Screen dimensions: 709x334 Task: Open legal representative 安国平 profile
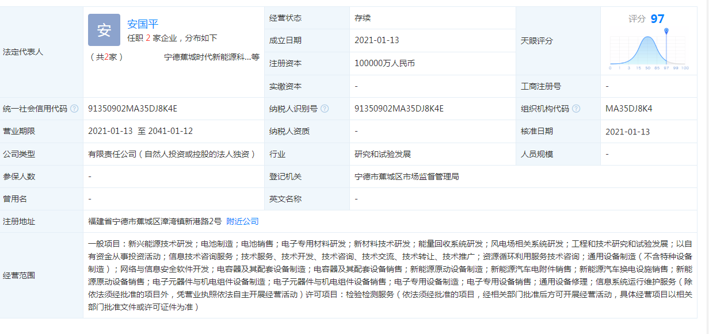pos(143,24)
